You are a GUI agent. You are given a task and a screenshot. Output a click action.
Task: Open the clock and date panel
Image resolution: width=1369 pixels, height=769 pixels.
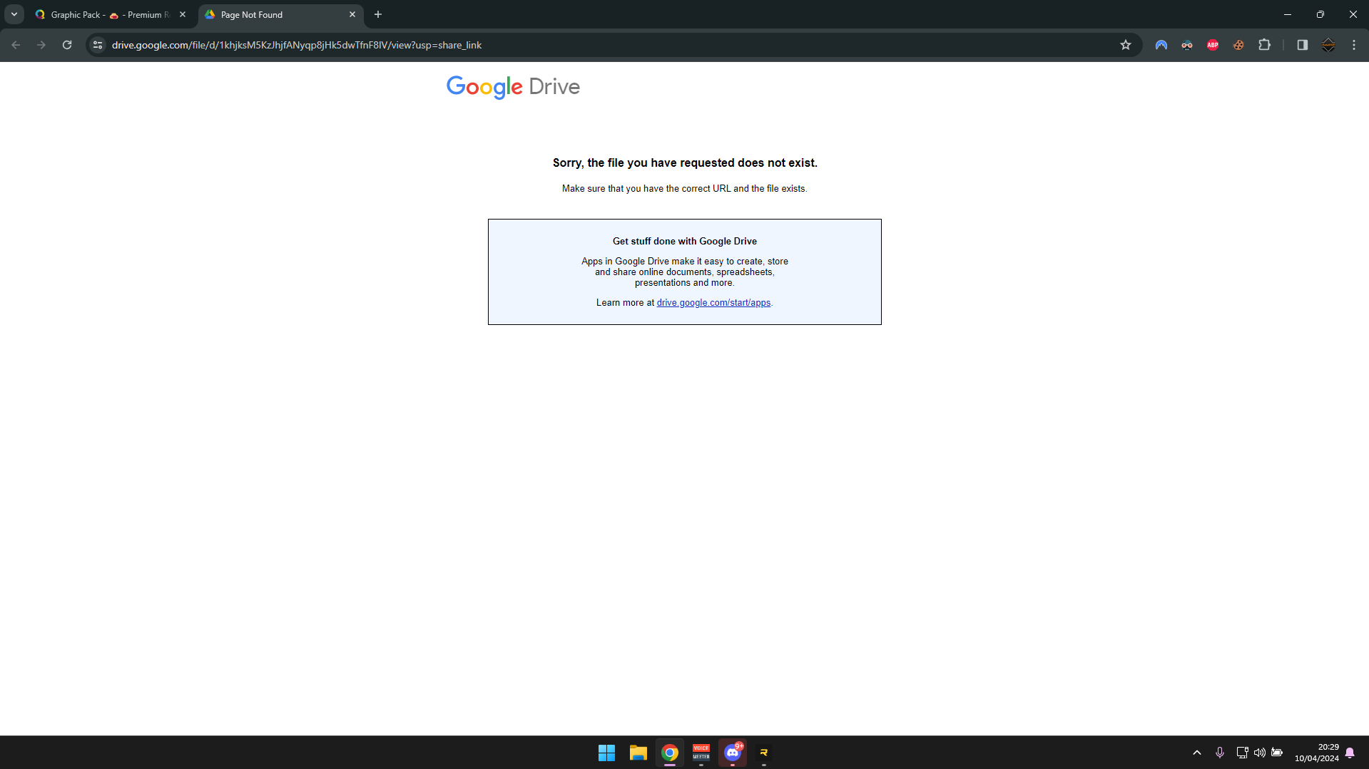(x=1317, y=753)
